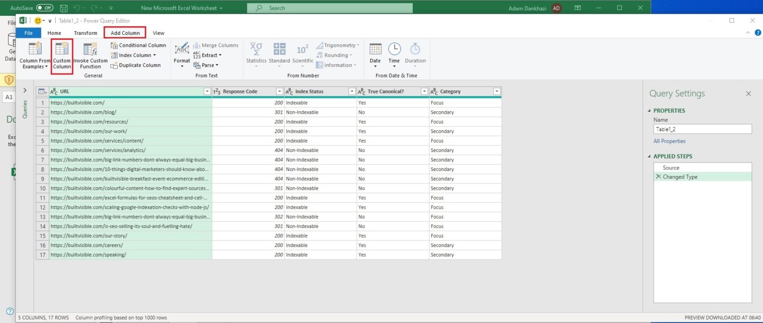Click the All Properties link
This screenshot has height=323, width=763.
pyautogui.click(x=669, y=141)
